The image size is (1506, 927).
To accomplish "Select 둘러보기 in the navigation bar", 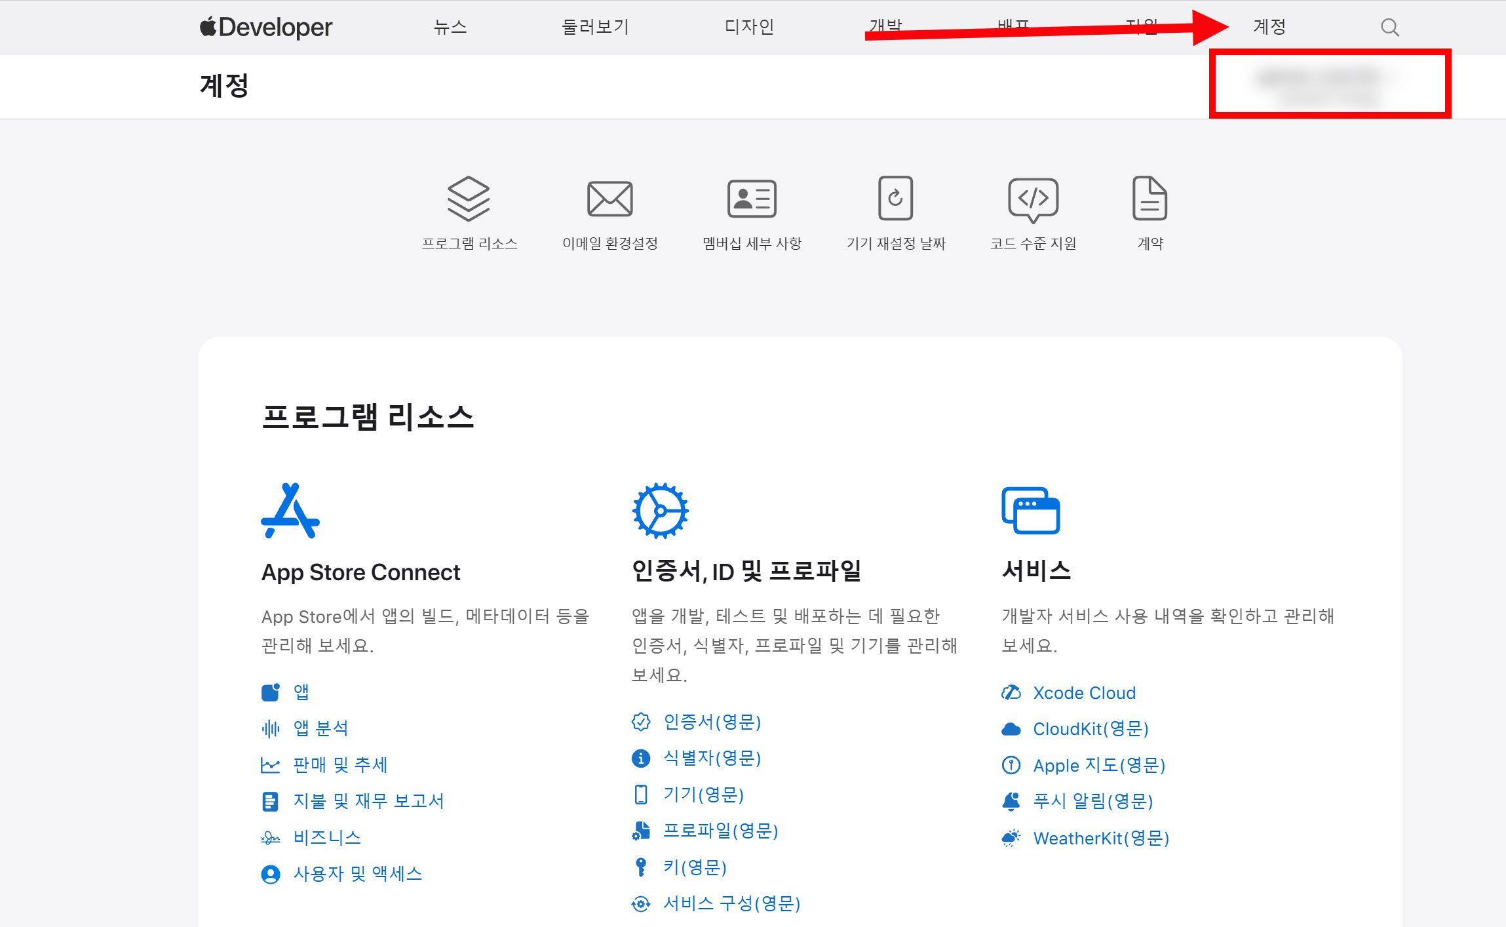I will pos(595,27).
